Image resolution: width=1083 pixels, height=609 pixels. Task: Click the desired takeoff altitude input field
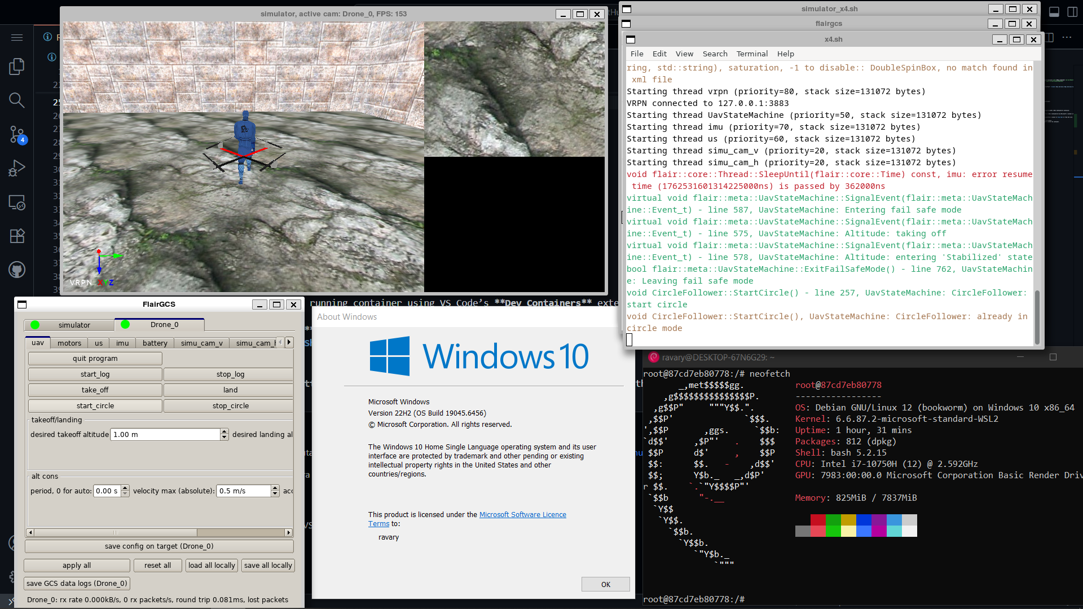coord(165,435)
